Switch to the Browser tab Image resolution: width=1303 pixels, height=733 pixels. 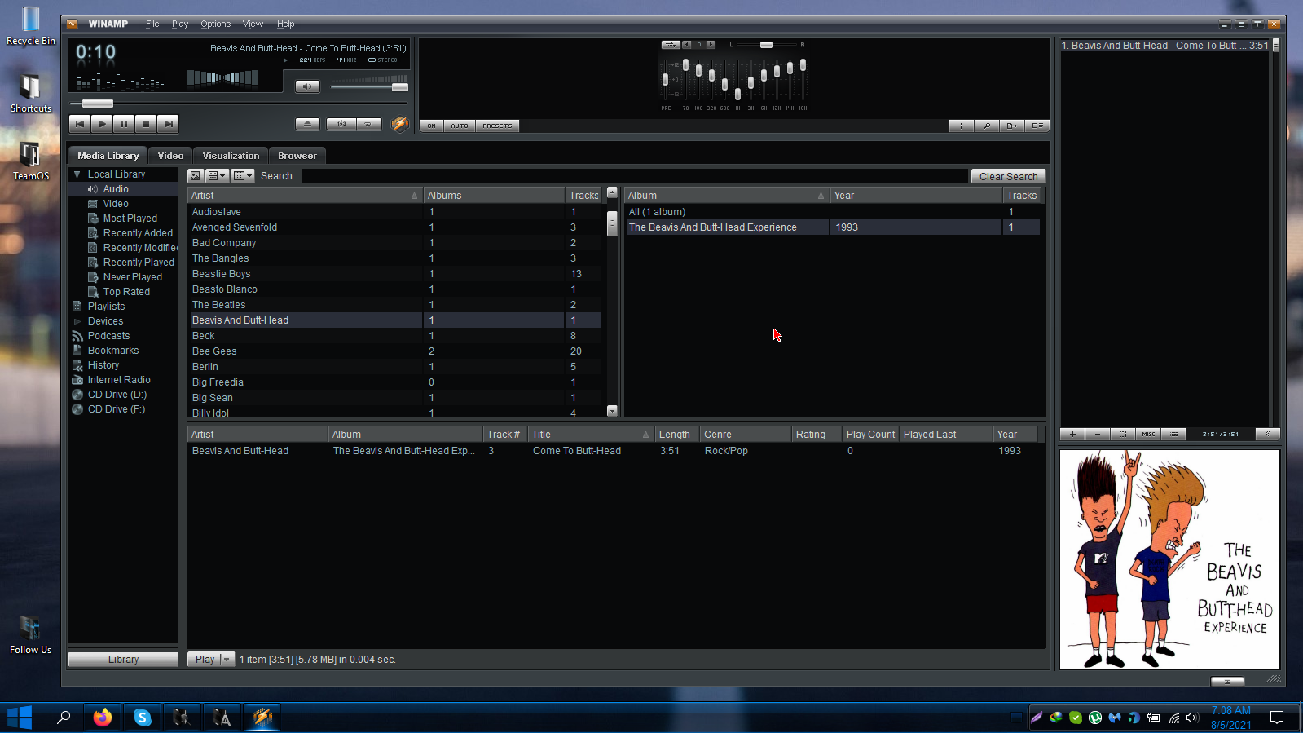pyautogui.click(x=297, y=156)
